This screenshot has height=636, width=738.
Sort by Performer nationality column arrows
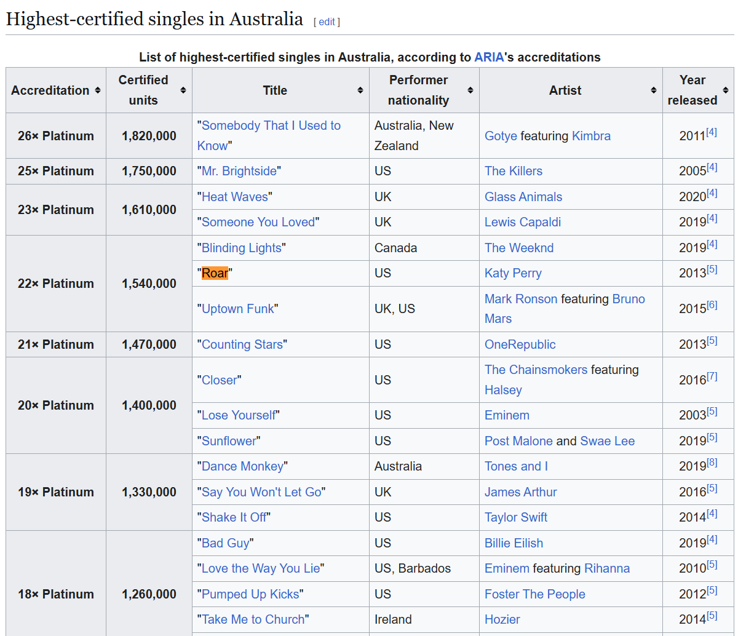tap(470, 90)
